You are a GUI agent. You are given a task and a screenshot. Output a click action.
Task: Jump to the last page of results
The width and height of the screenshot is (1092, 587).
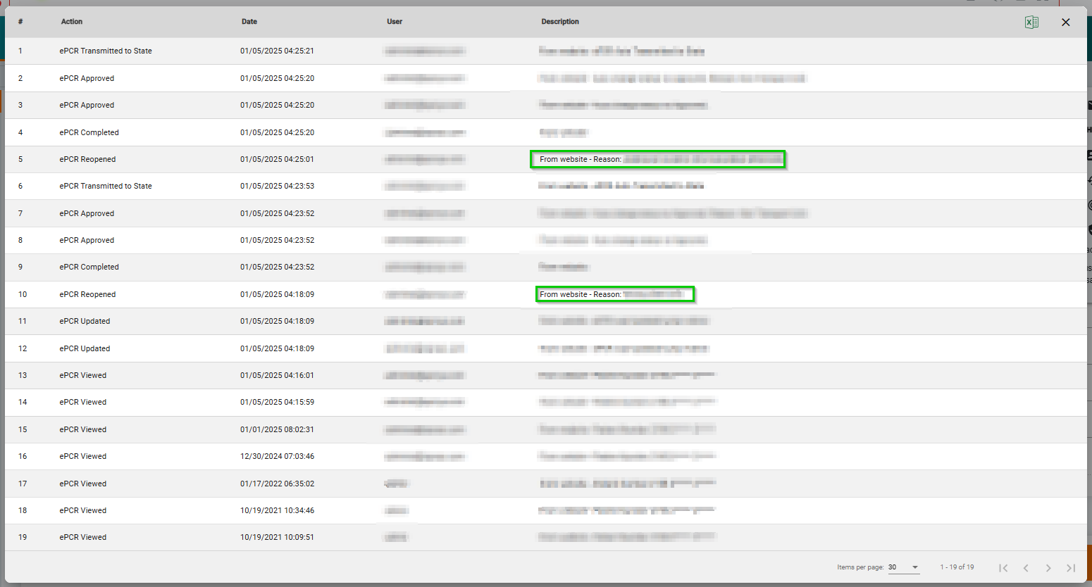click(x=1070, y=568)
